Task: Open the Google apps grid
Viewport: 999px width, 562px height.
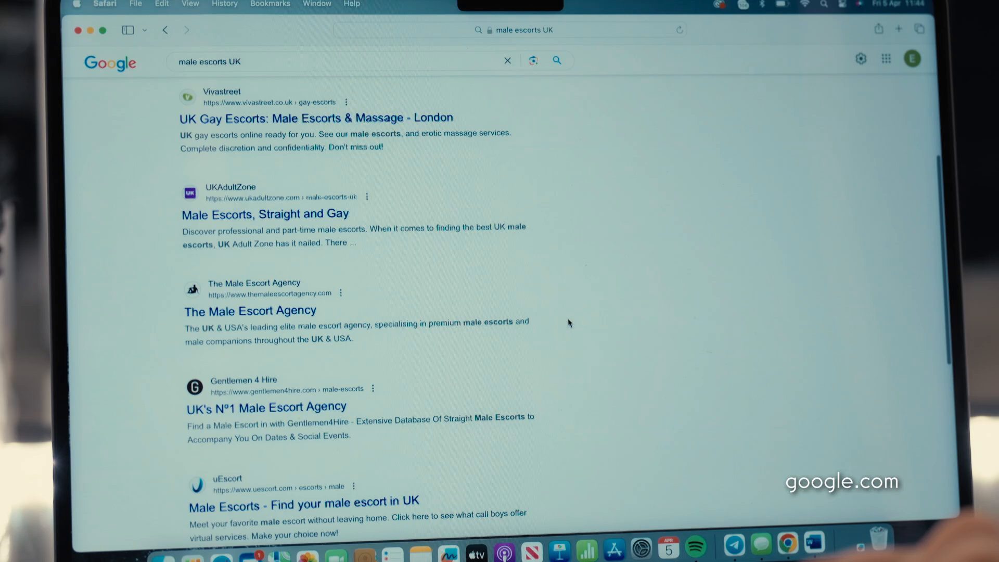Action: click(886, 59)
